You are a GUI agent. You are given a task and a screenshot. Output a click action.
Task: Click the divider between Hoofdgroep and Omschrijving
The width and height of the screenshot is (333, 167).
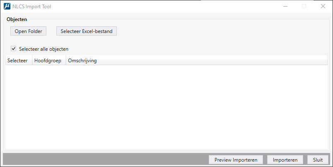click(66, 61)
